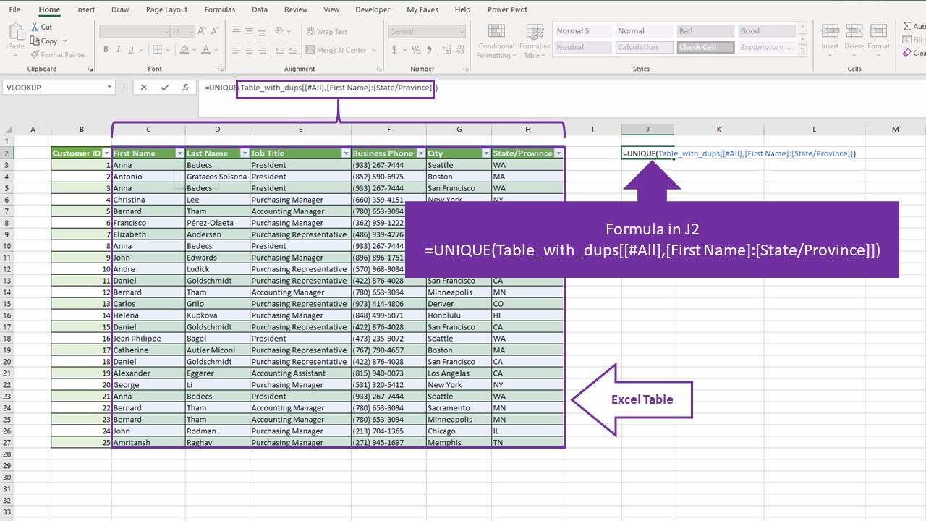Image resolution: width=926 pixels, height=521 pixels.
Task: Click Decrease Indent icon
Action: 279,50
